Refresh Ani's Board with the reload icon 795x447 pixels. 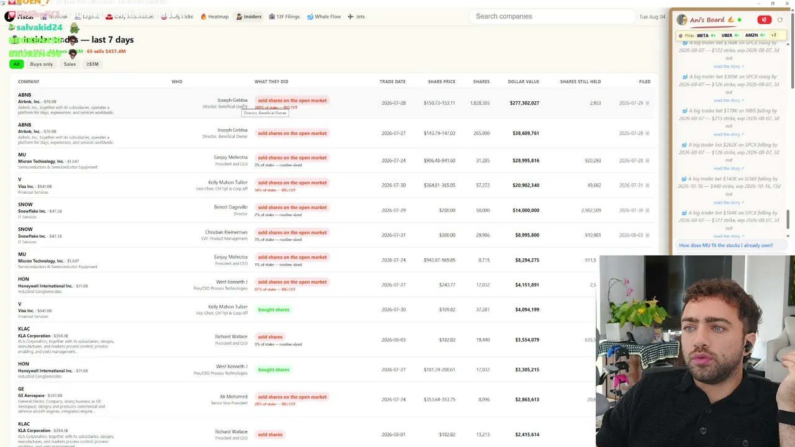tap(780, 20)
